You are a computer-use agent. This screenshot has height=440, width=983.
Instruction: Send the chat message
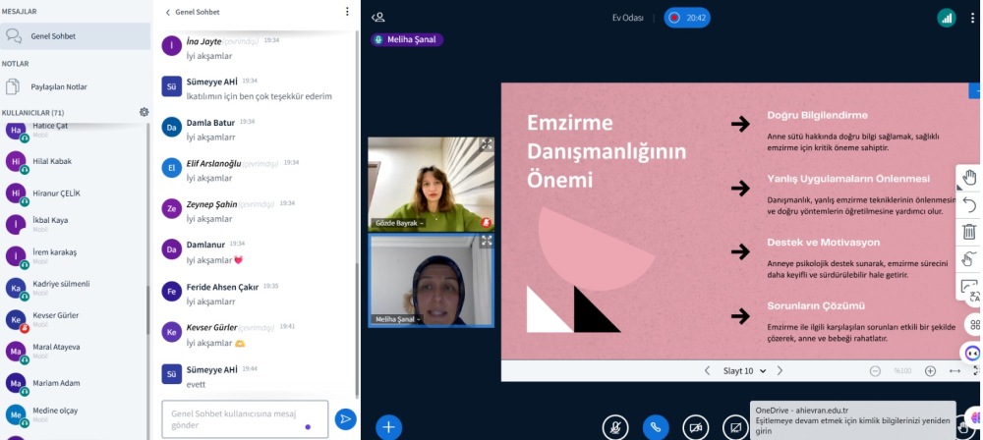(345, 419)
